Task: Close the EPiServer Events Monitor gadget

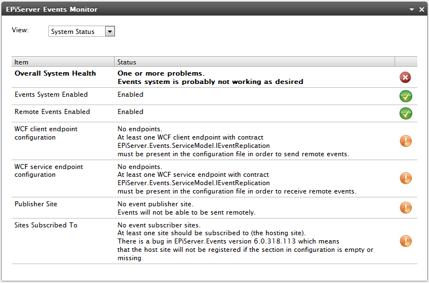Action: pyautogui.click(x=422, y=9)
